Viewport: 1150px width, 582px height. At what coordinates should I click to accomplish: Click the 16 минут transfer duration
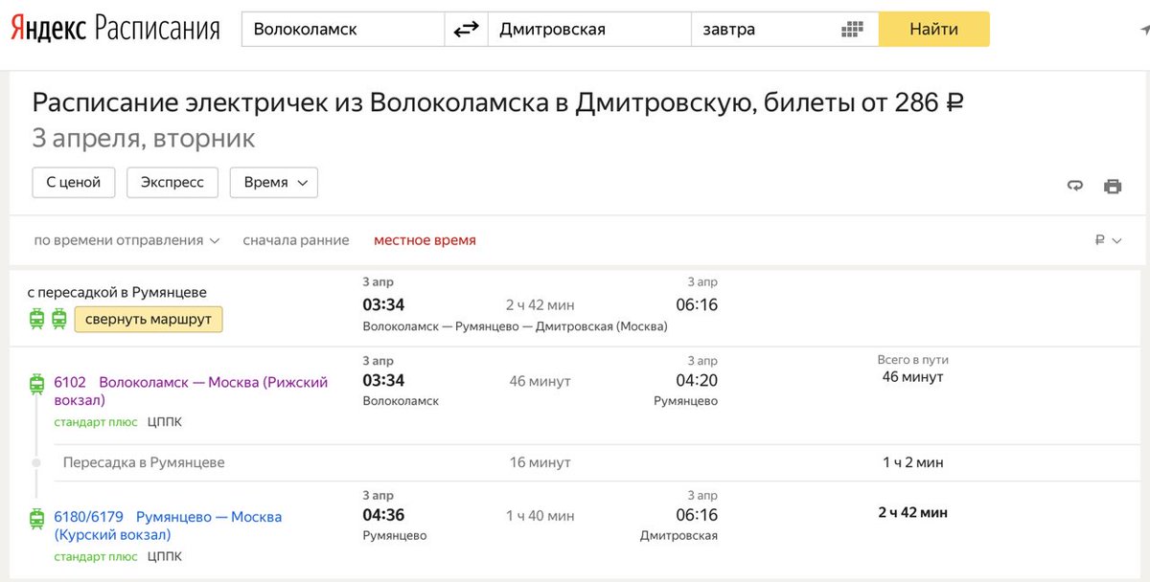coord(540,462)
